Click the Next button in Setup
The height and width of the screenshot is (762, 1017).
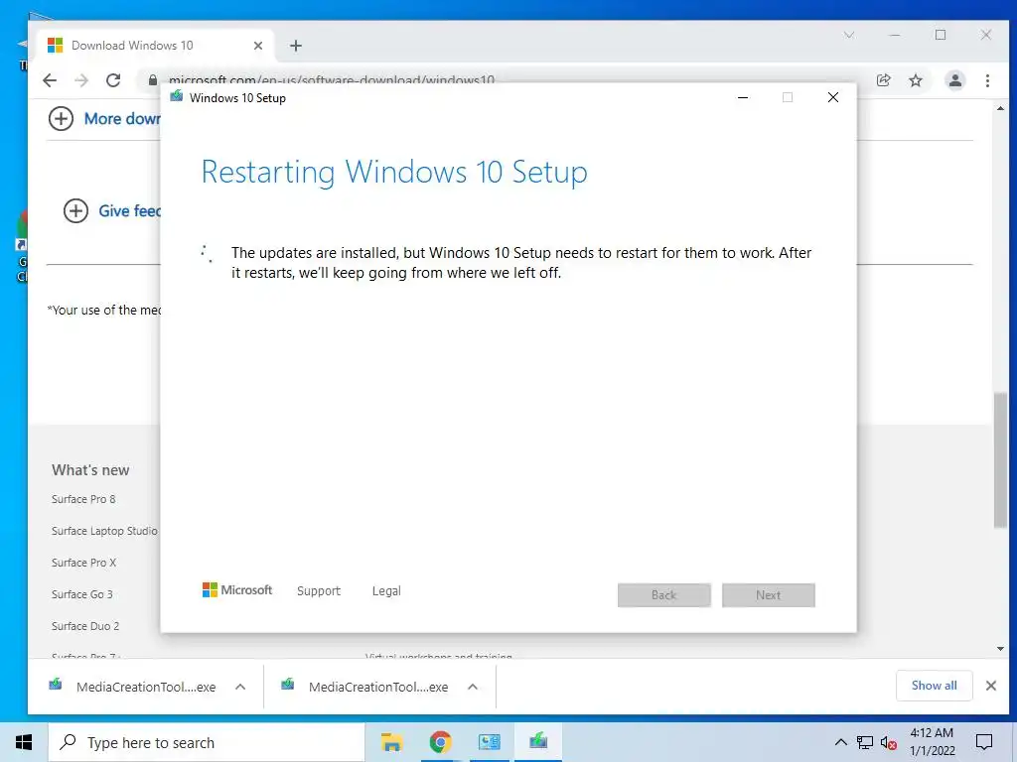click(769, 595)
